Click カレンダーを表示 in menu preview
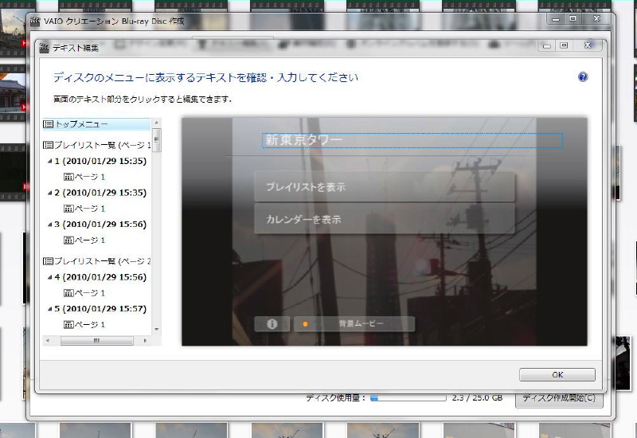Viewport: 637px width, 438px height. [385, 219]
